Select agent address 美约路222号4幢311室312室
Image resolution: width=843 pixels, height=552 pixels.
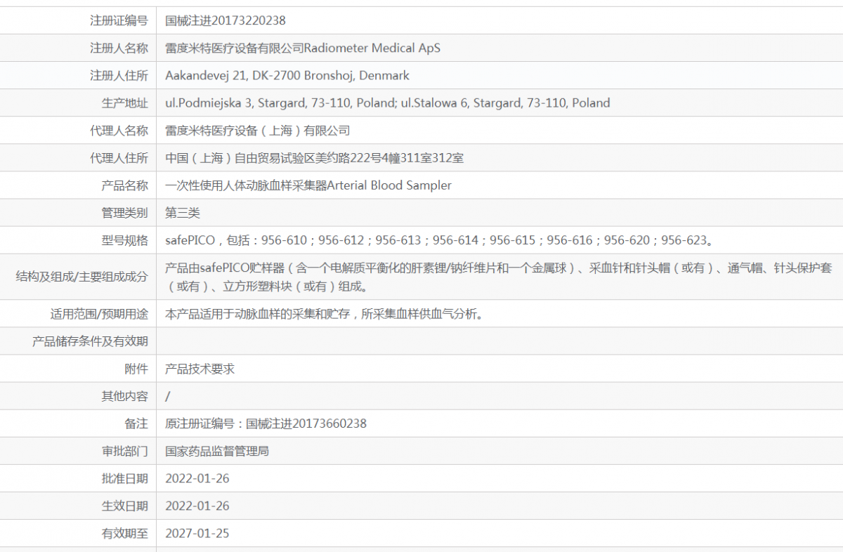[314, 158]
